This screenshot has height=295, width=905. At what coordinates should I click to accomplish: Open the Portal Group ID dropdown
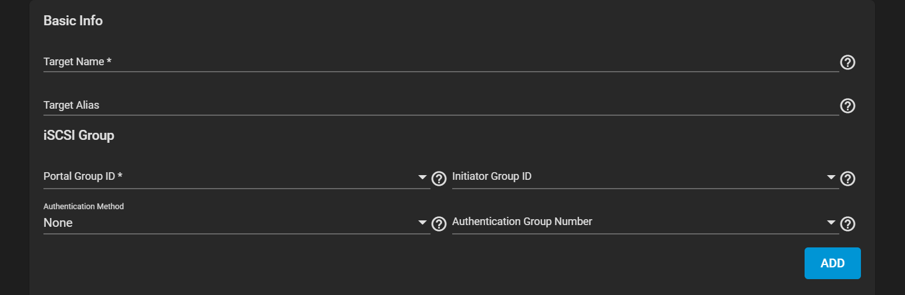(237, 177)
